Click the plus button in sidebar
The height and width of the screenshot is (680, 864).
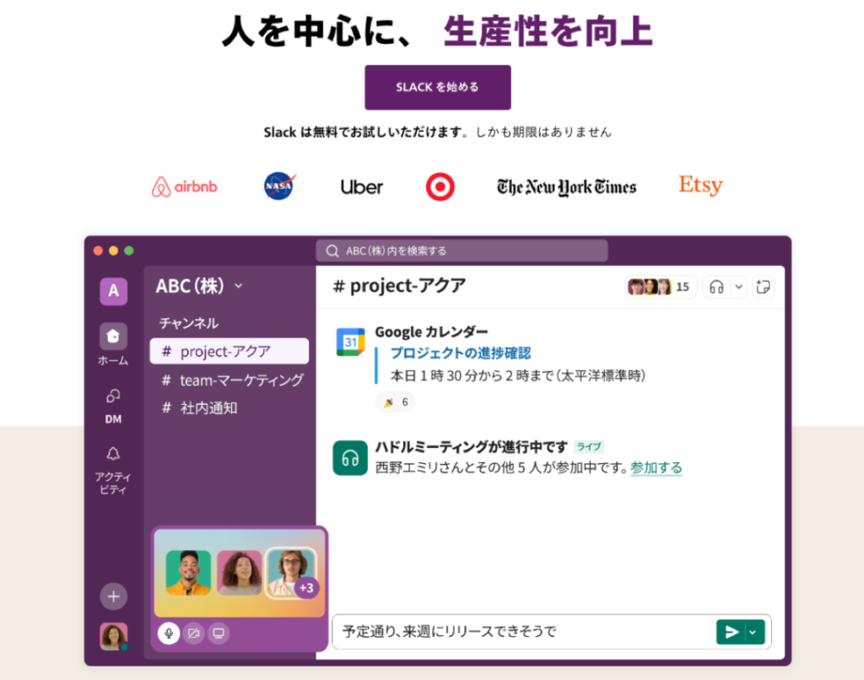point(114,596)
